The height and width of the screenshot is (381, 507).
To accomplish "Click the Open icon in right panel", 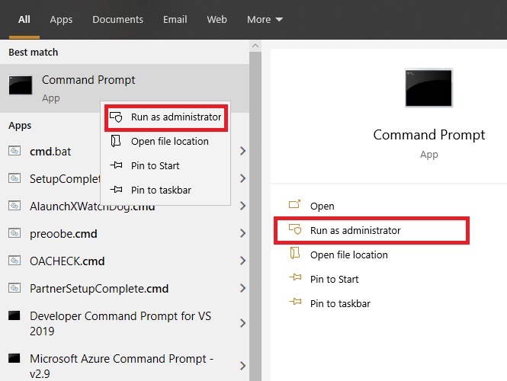I will pos(295,206).
